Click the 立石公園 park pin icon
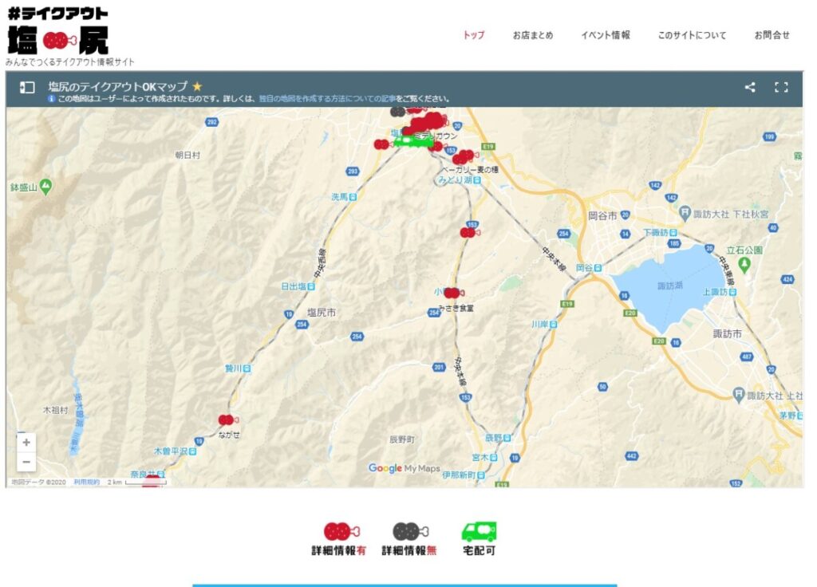817x587 pixels. (744, 265)
